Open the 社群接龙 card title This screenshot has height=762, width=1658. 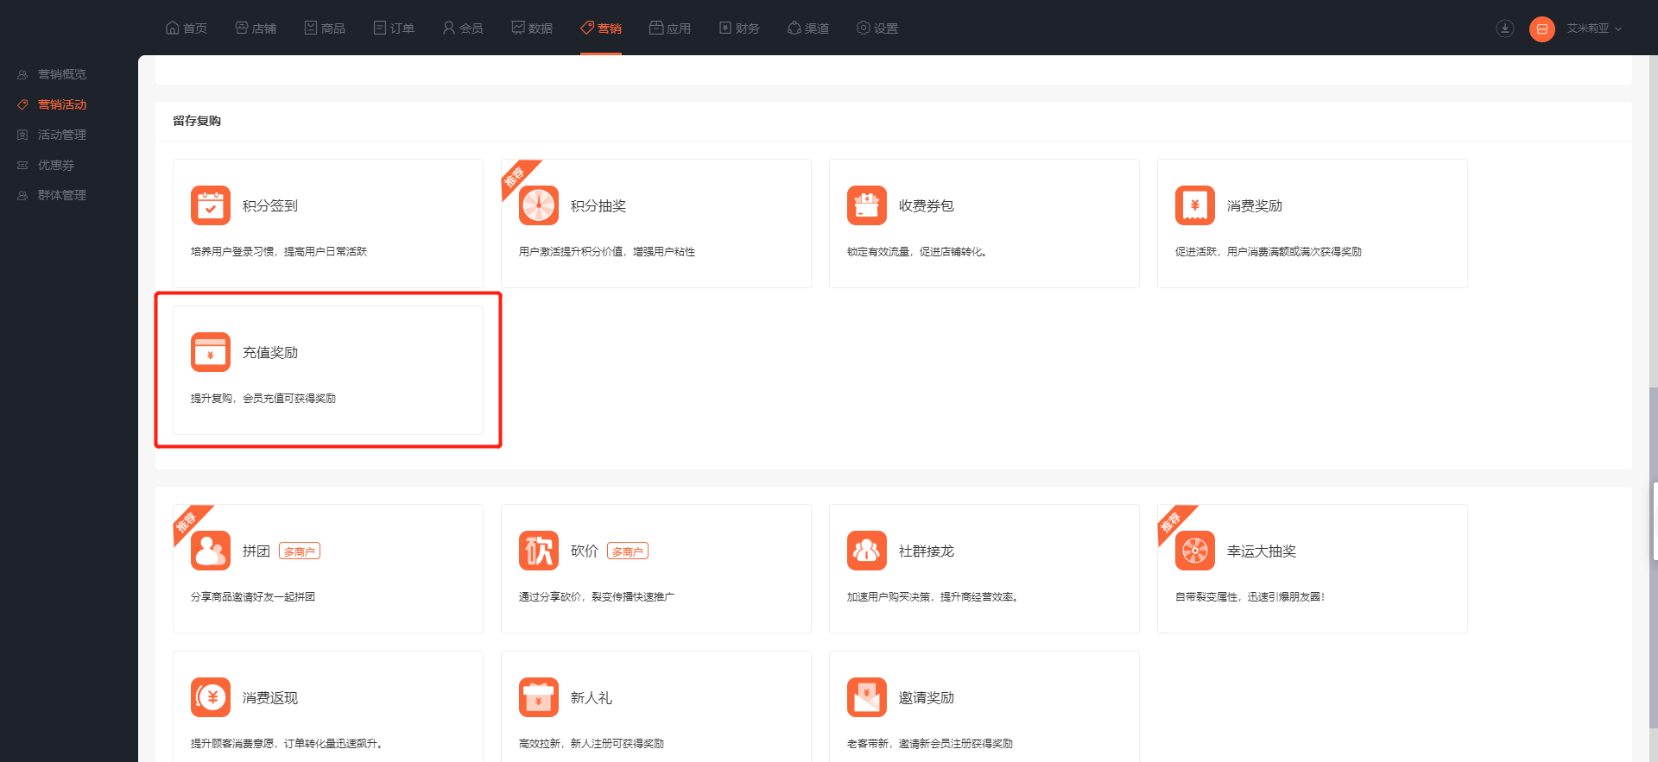click(x=927, y=551)
